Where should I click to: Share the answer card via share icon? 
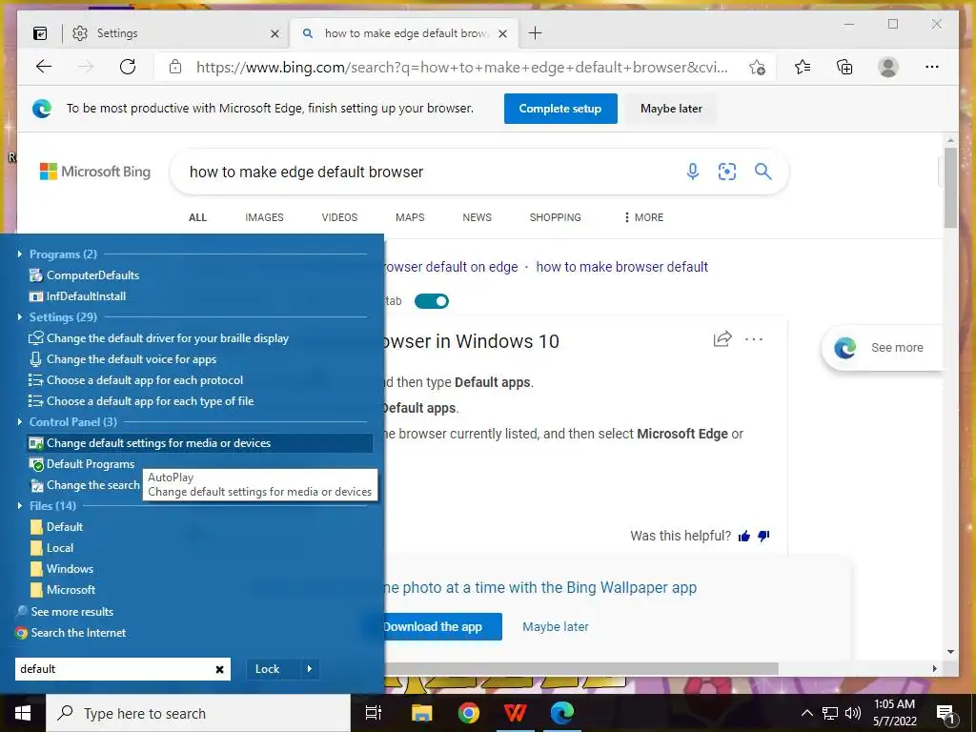pyautogui.click(x=722, y=339)
